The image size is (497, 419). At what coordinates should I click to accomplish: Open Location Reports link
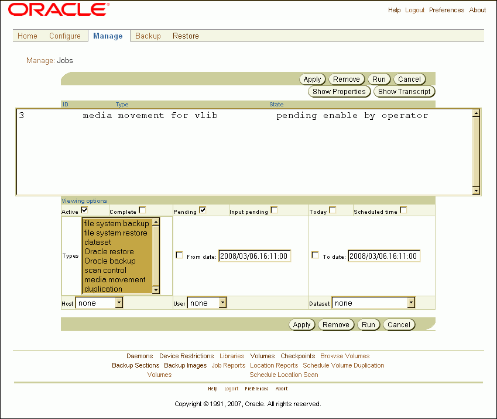(274, 365)
